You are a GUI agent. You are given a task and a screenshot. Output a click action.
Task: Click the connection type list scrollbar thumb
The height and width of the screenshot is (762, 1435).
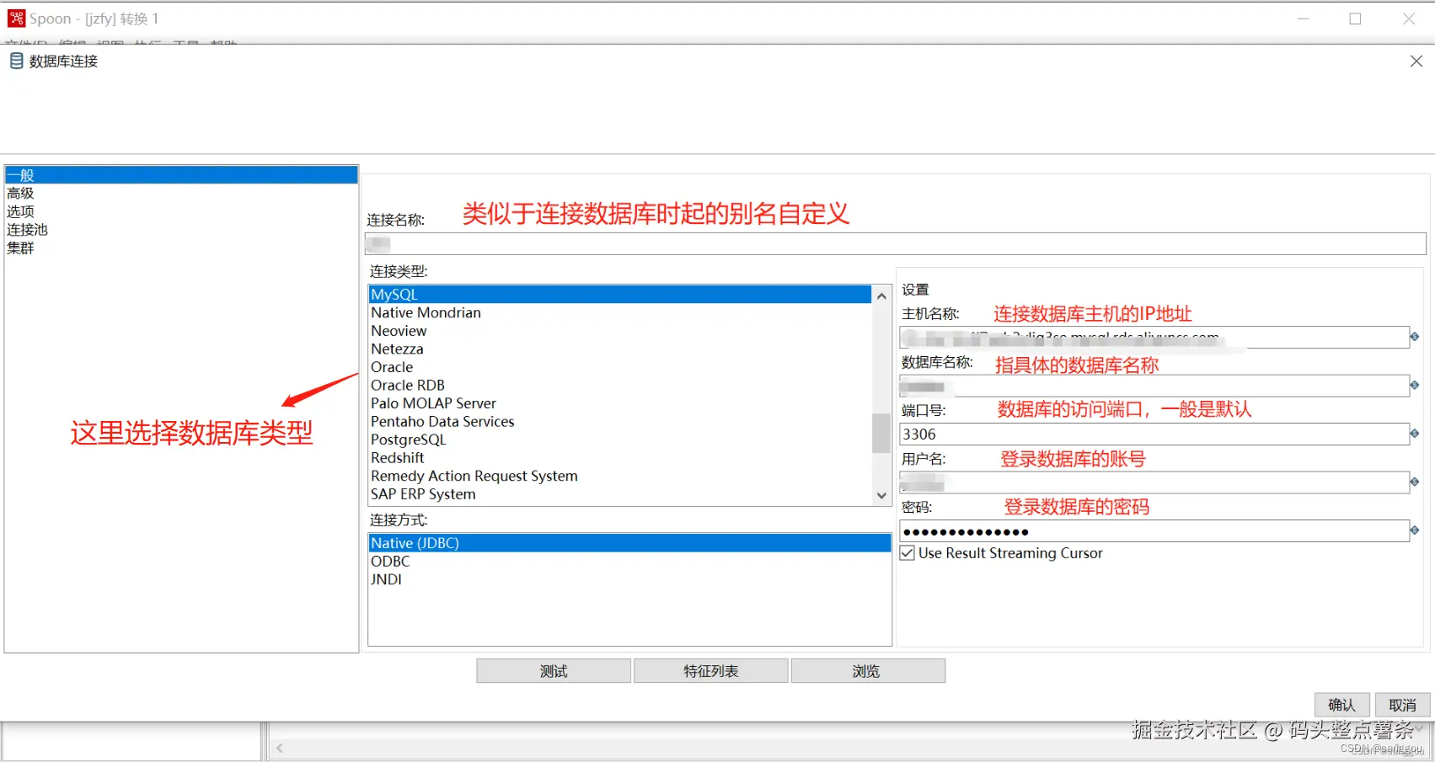pyautogui.click(x=881, y=433)
